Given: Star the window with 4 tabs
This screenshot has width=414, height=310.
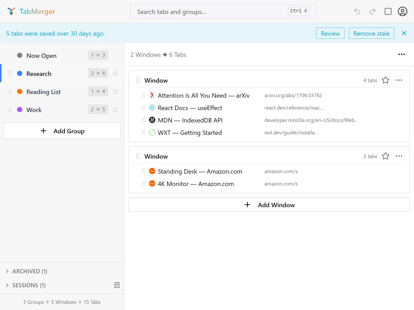Looking at the screenshot, I should pos(386,80).
